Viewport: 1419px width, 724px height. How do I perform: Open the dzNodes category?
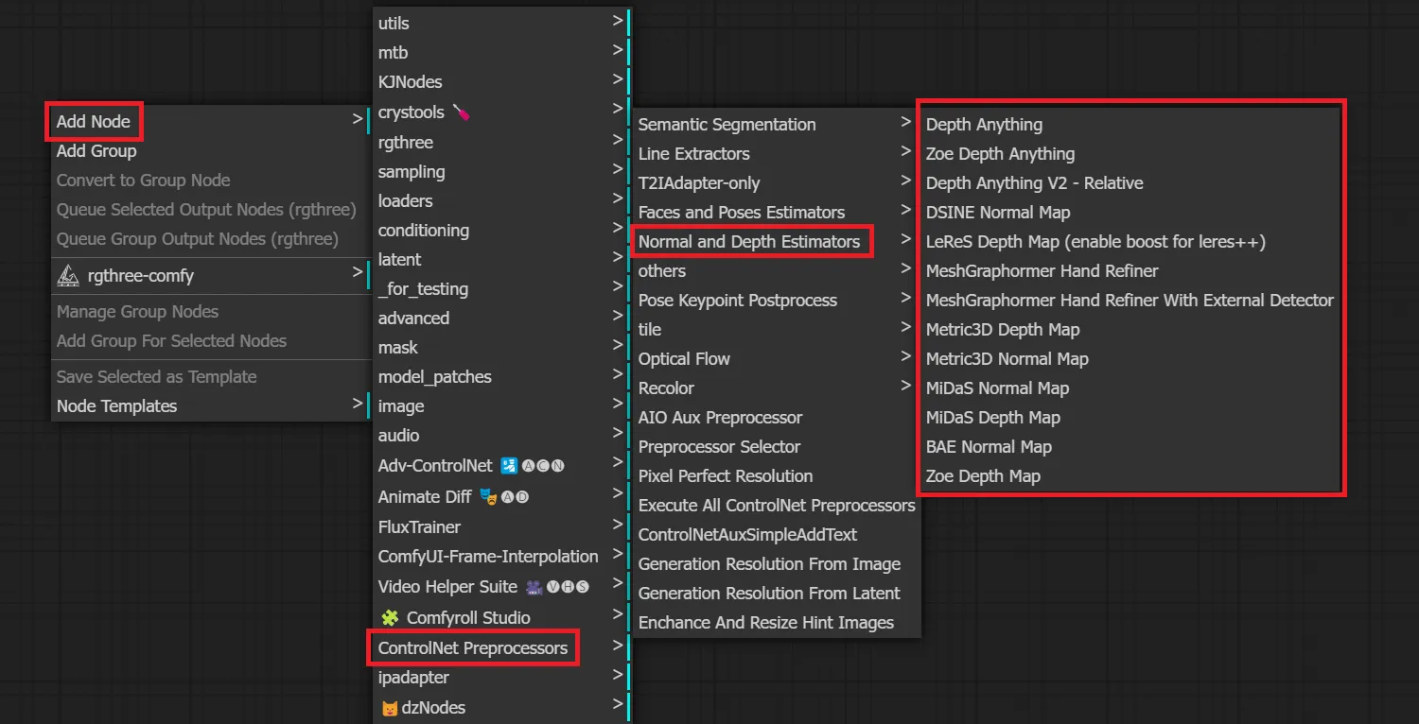tap(501, 707)
